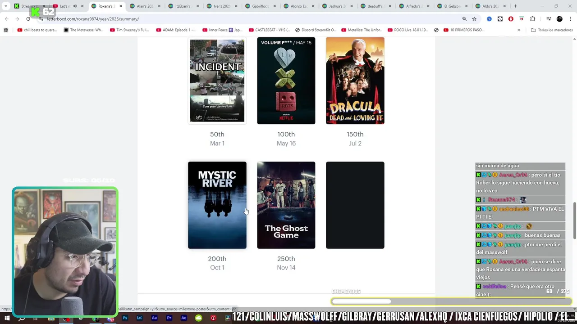The height and width of the screenshot is (324, 577).
Task: Switch to the deebuff's tab
Action: pos(376,6)
